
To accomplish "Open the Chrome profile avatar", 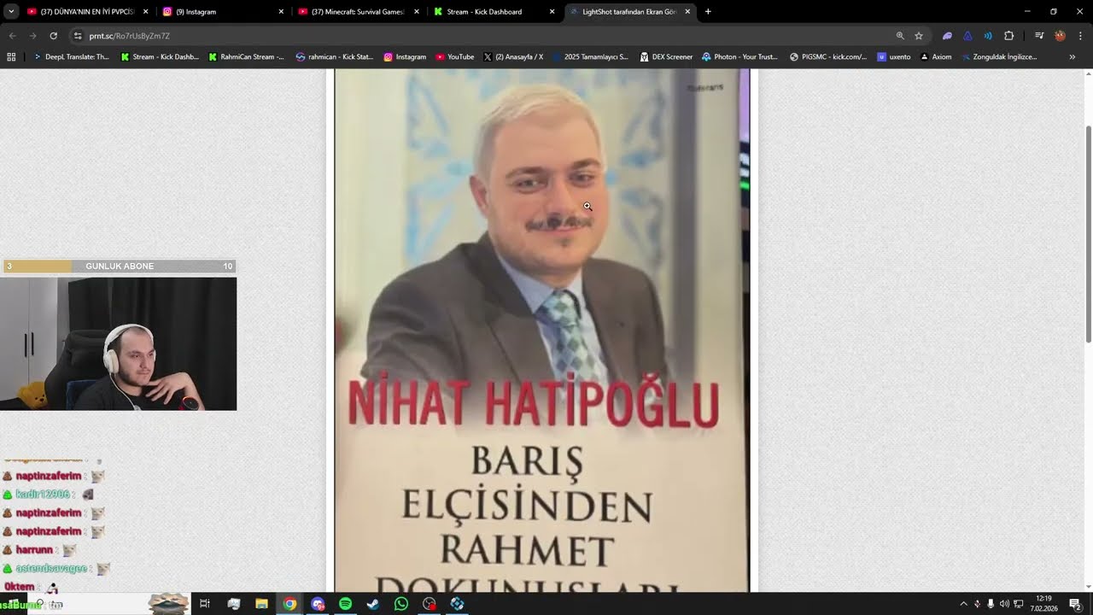I will pyautogui.click(x=1060, y=36).
